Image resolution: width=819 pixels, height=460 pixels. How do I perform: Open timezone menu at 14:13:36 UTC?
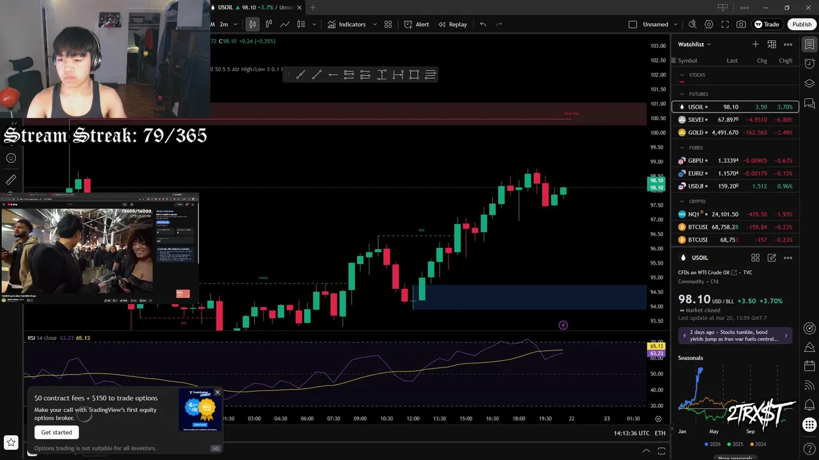pyautogui.click(x=632, y=433)
